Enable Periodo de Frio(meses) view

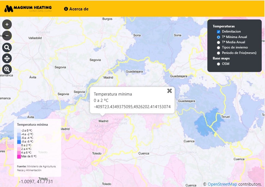[x=218, y=53]
